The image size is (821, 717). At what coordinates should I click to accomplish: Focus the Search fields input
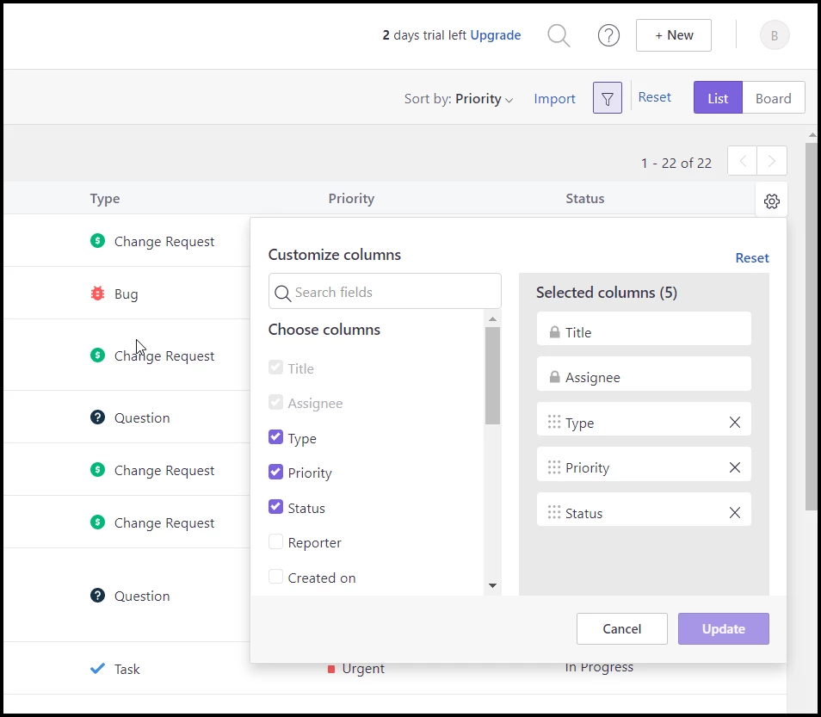point(385,291)
